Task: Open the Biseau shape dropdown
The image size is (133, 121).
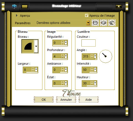Action: pyautogui.click(x=36, y=46)
